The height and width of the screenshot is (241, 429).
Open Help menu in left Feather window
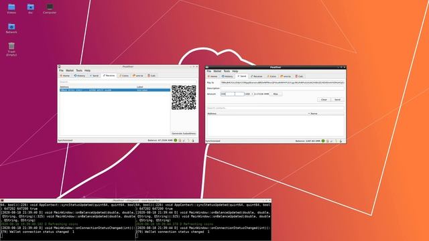87,70
